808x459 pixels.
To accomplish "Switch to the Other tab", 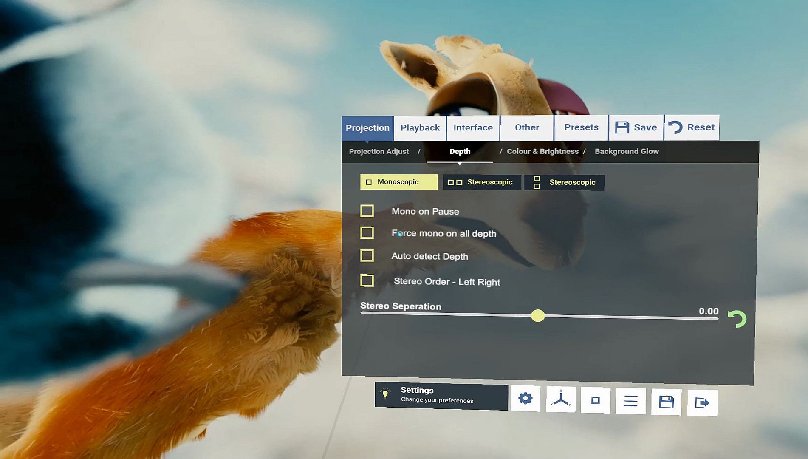I will coord(527,127).
